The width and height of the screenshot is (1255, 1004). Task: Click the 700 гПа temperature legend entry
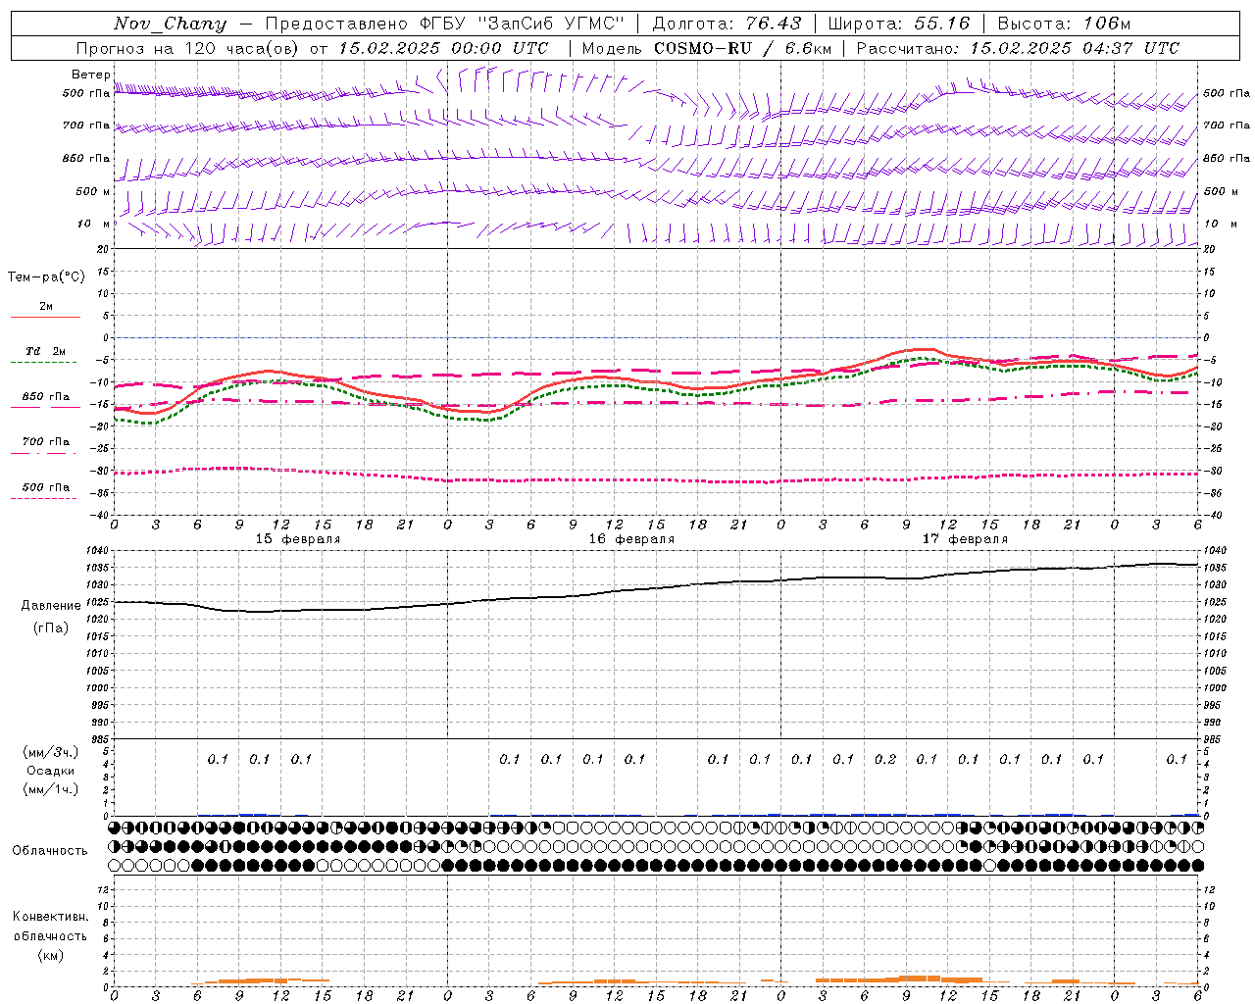[46, 442]
